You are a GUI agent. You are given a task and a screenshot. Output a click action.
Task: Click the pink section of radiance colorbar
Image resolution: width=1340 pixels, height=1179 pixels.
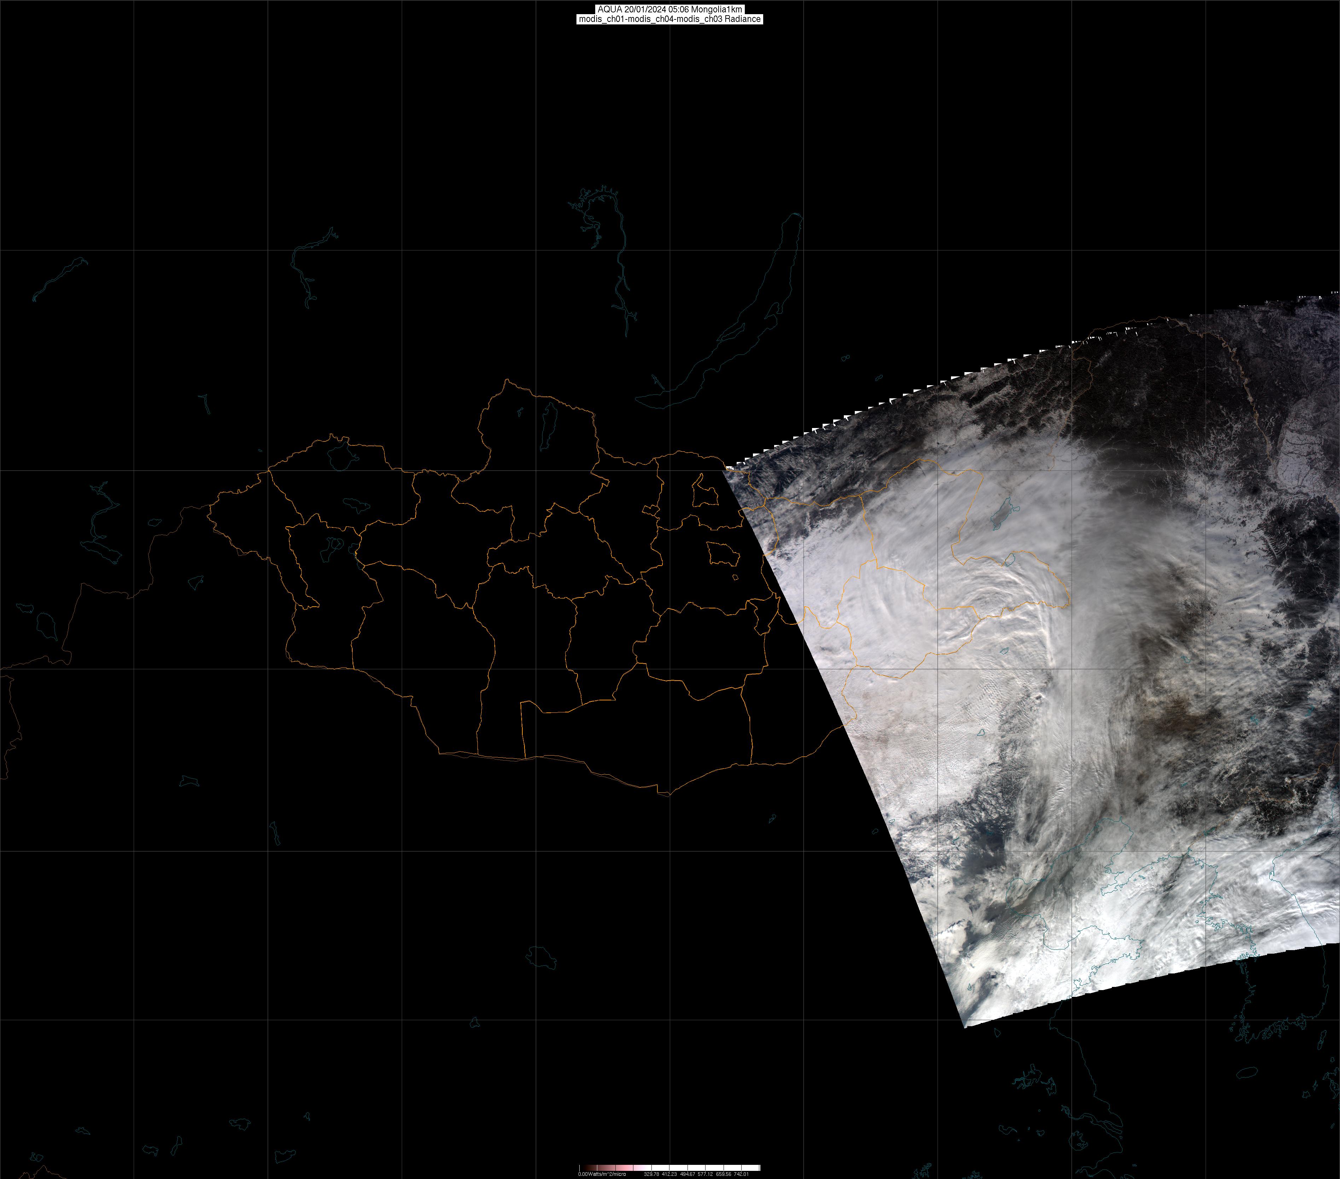point(626,1168)
